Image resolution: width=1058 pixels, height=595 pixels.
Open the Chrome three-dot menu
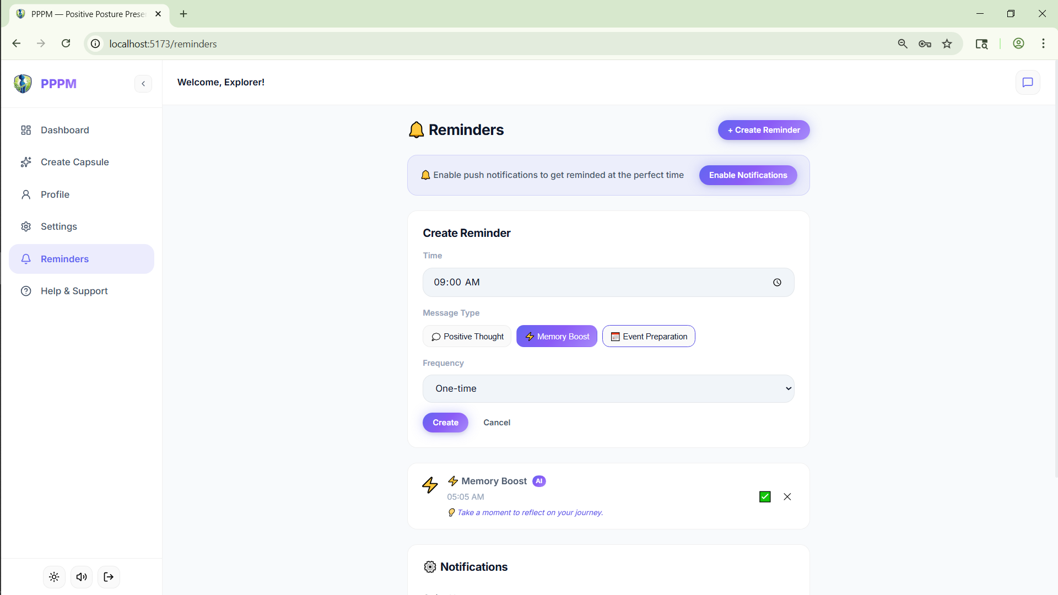(x=1043, y=44)
